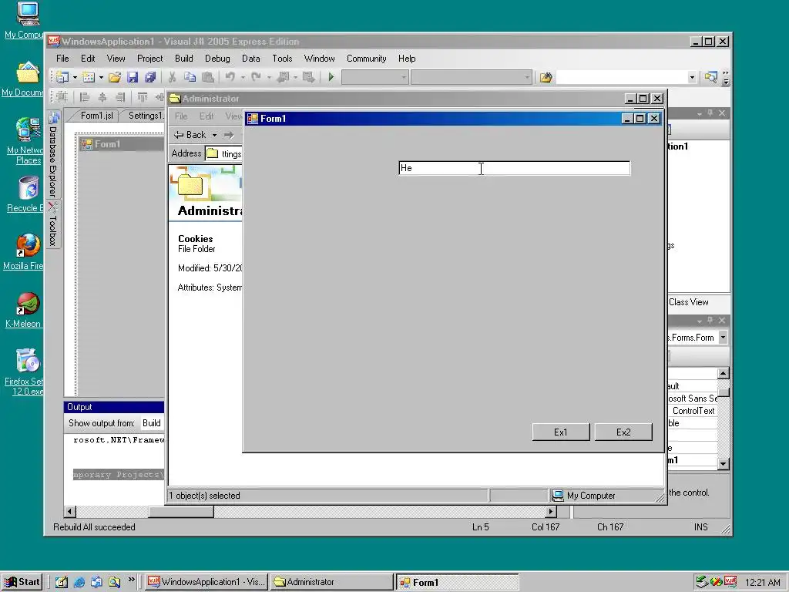Click the Ex2 button in Form1
This screenshot has height=592, width=789.
(623, 432)
